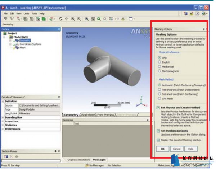Open the Edit menu
Viewport: 216px width, 169px height.
tap(12, 13)
